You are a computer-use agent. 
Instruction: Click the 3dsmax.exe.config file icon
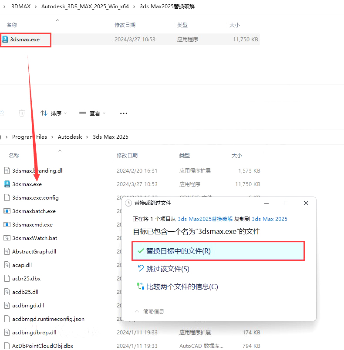click(7, 197)
